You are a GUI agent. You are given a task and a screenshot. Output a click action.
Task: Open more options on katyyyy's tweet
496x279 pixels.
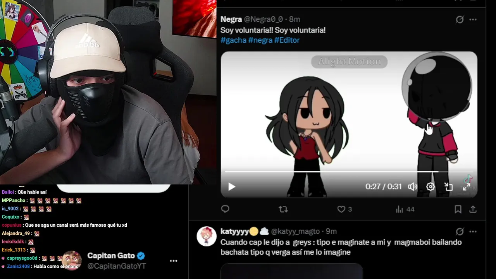[x=473, y=231]
